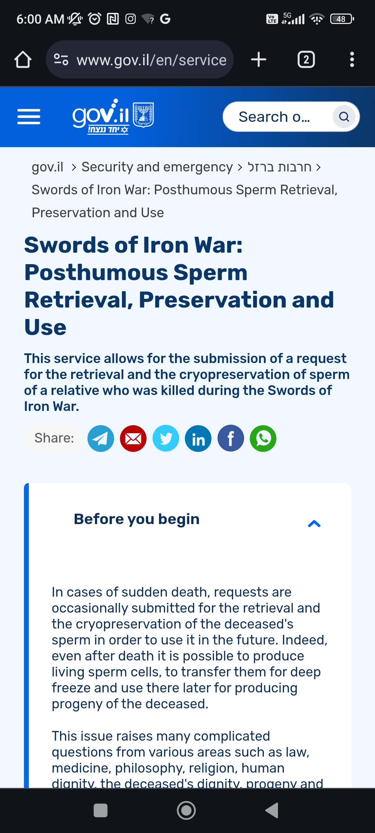Tap the URL address bar
This screenshot has height=833, width=375.
(x=140, y=59)
